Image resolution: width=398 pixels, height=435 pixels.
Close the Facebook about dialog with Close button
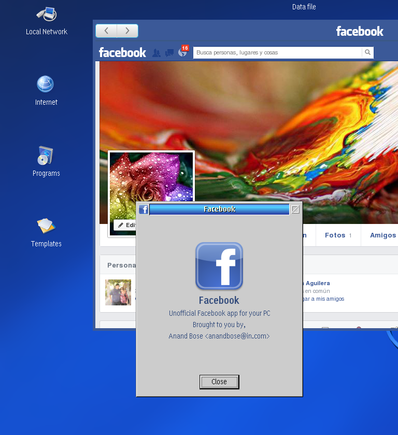[x=219, y=382]
